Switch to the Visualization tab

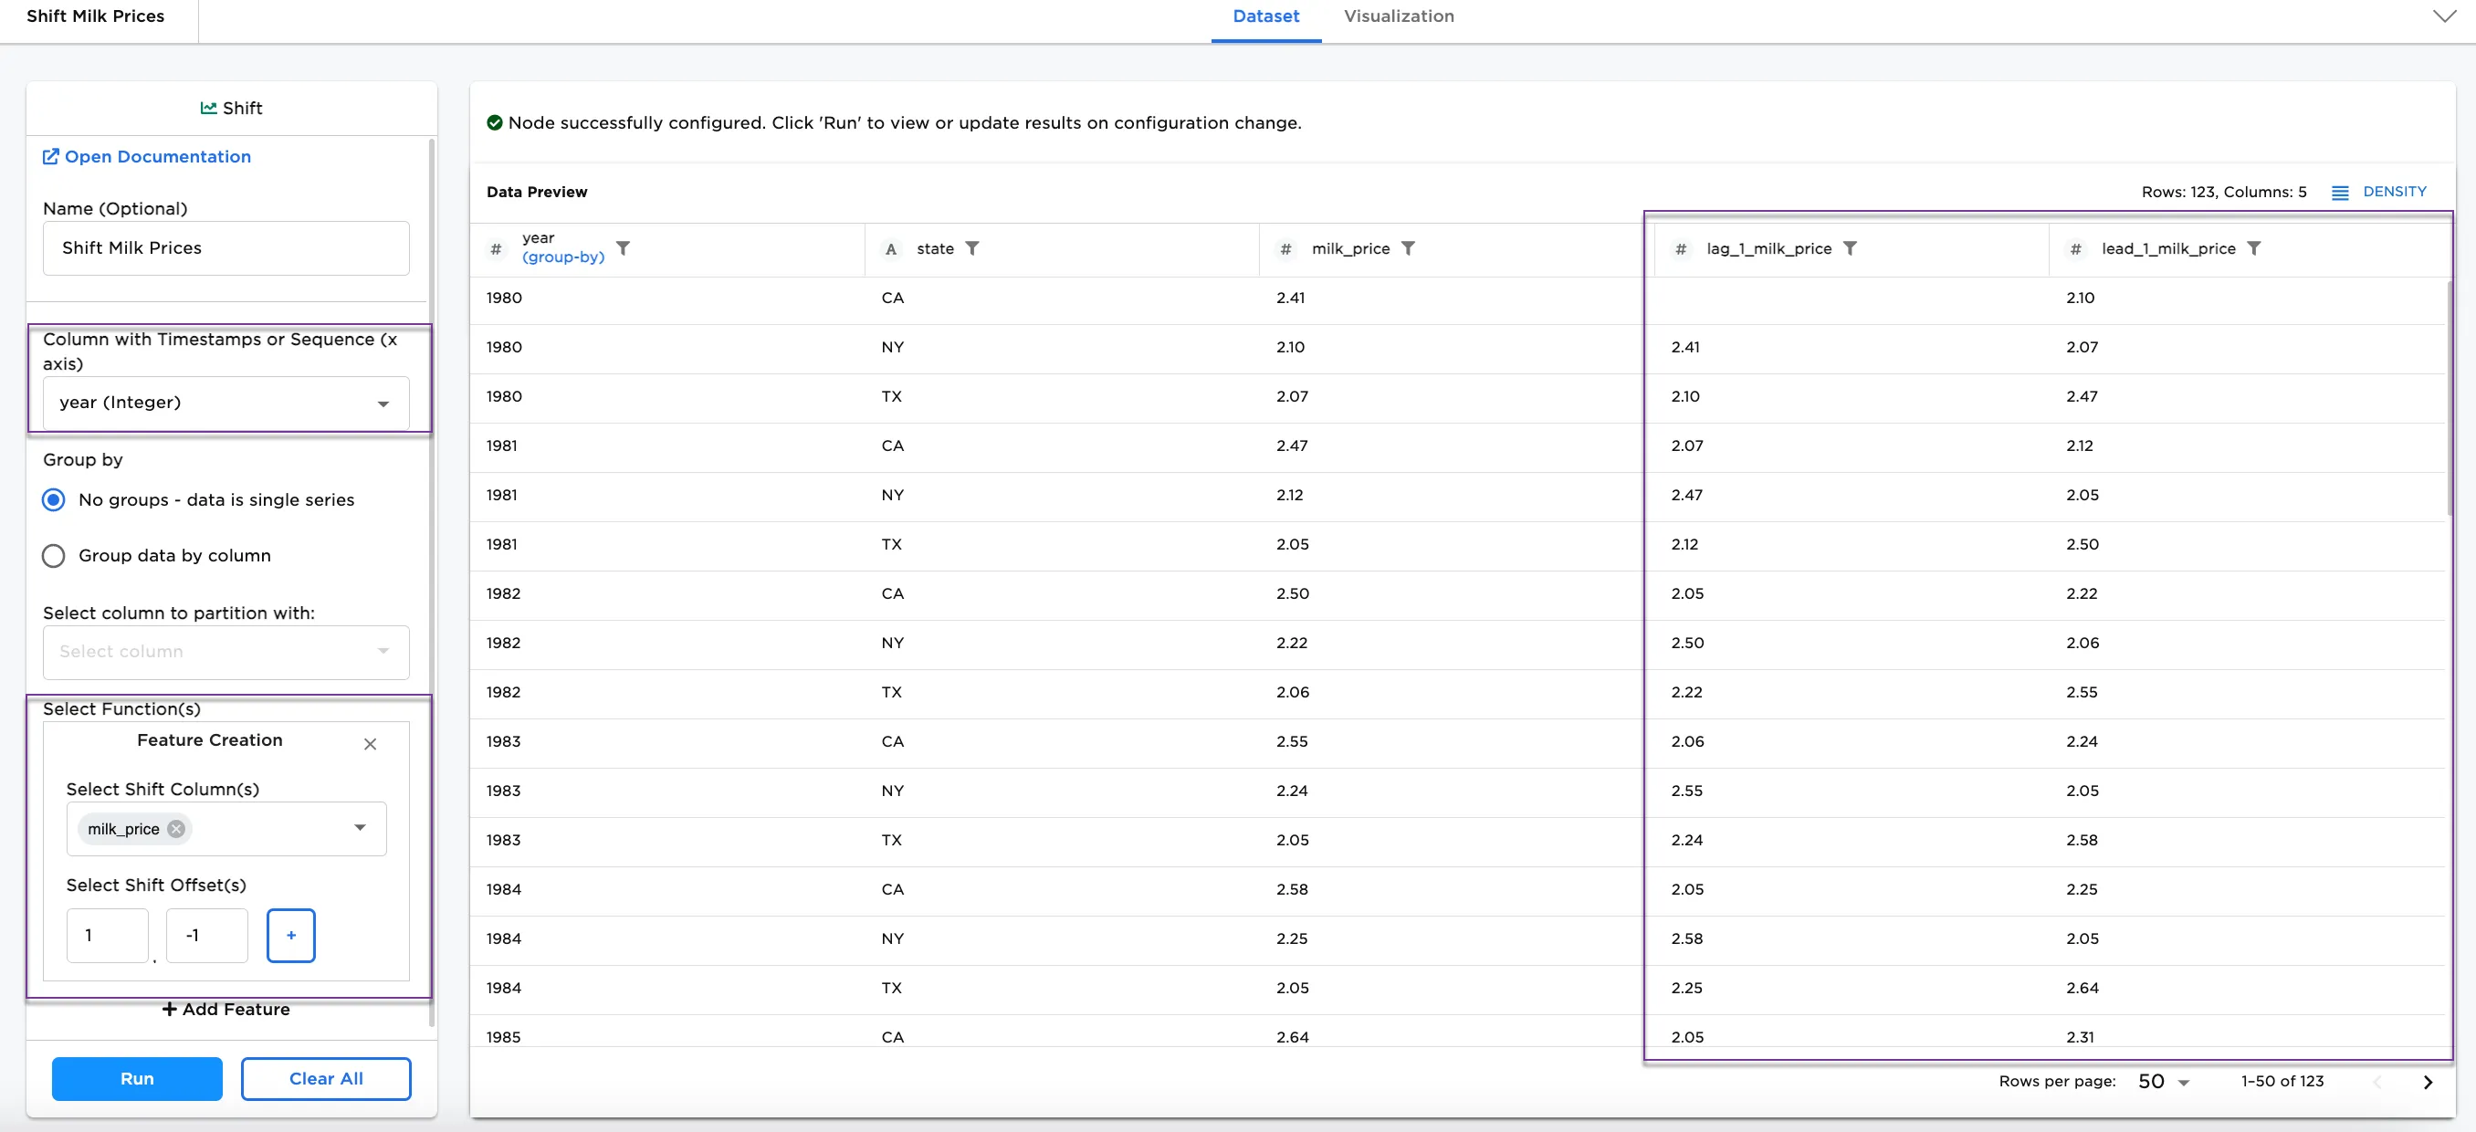click(1398, 16)
